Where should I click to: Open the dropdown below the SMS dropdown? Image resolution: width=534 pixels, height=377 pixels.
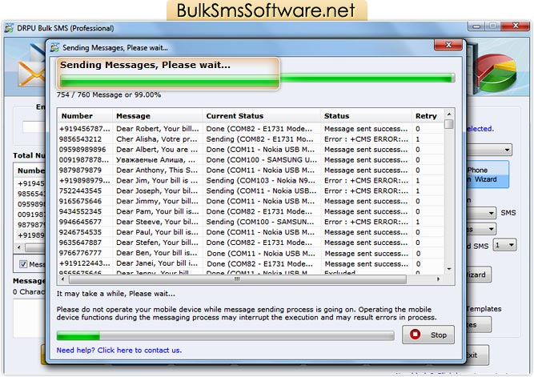click(x=491, y=229)
